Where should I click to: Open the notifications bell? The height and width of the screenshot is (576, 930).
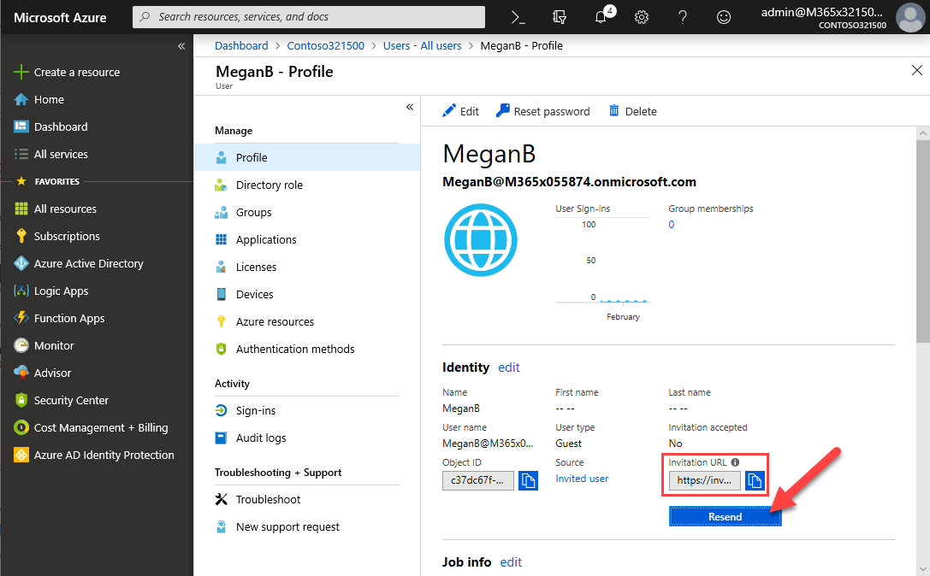pos(601,17)
